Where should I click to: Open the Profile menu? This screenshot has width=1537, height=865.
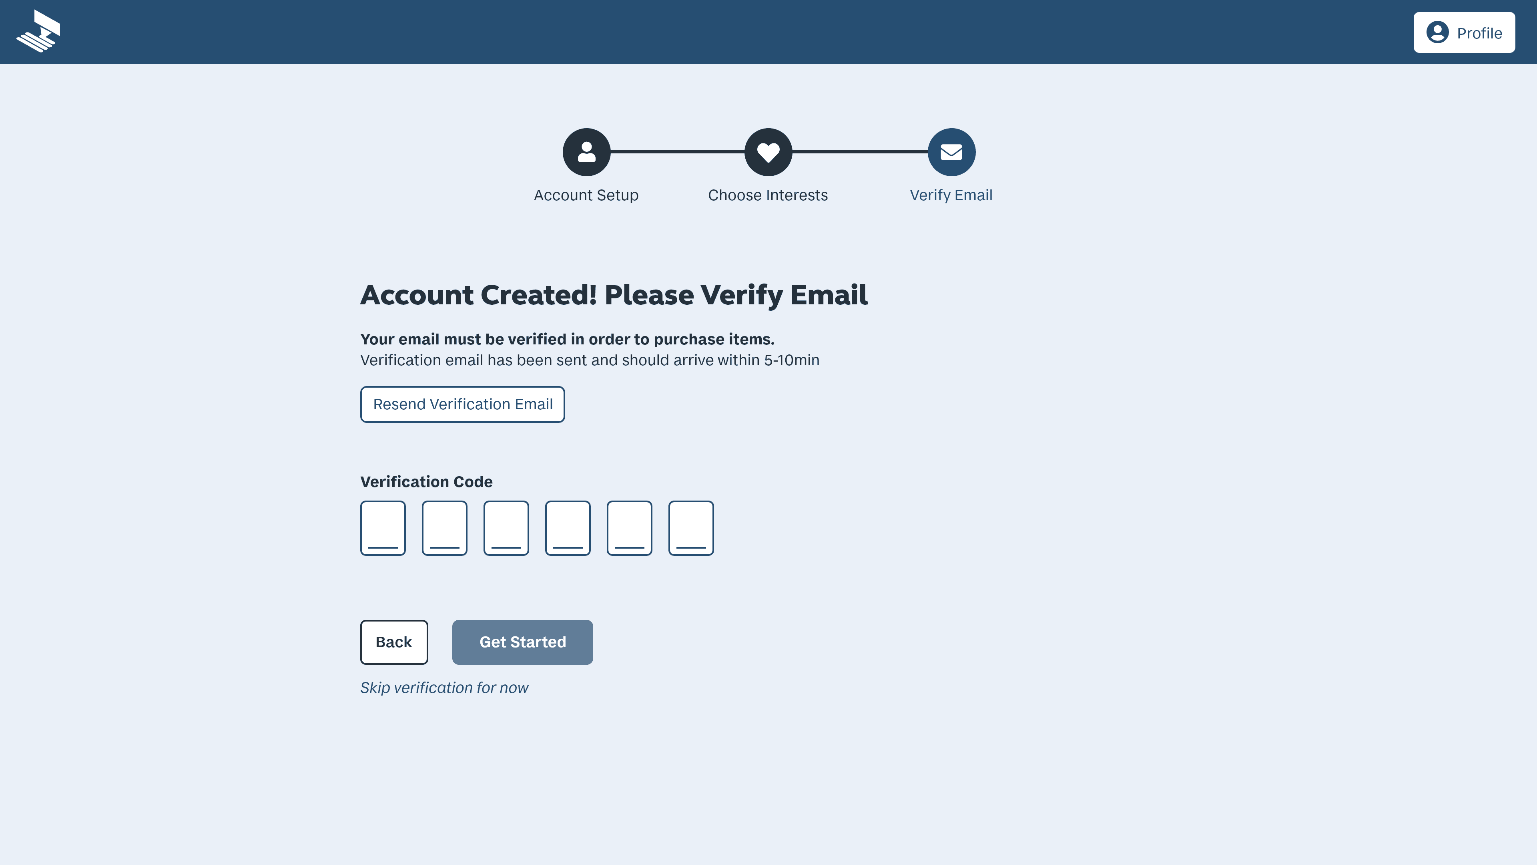point(1464,32)
